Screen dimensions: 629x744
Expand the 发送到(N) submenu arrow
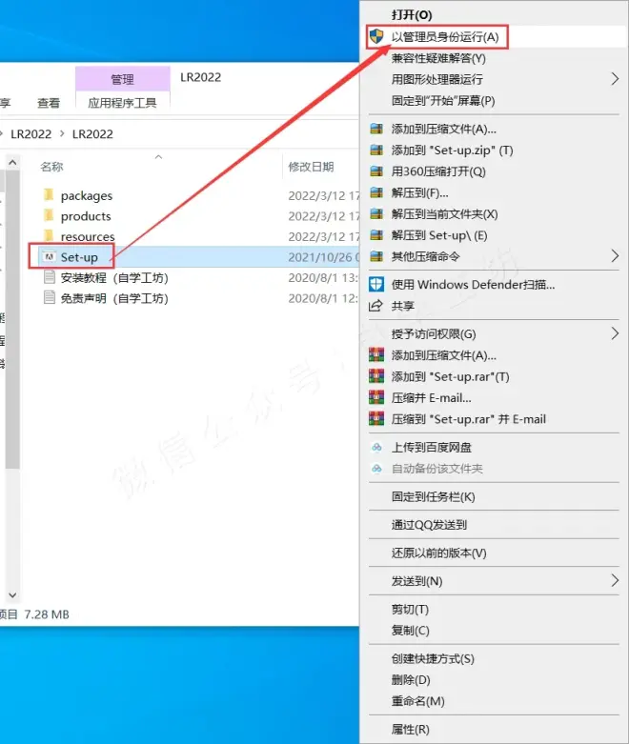pyautogui.click(x=615, y=580)
